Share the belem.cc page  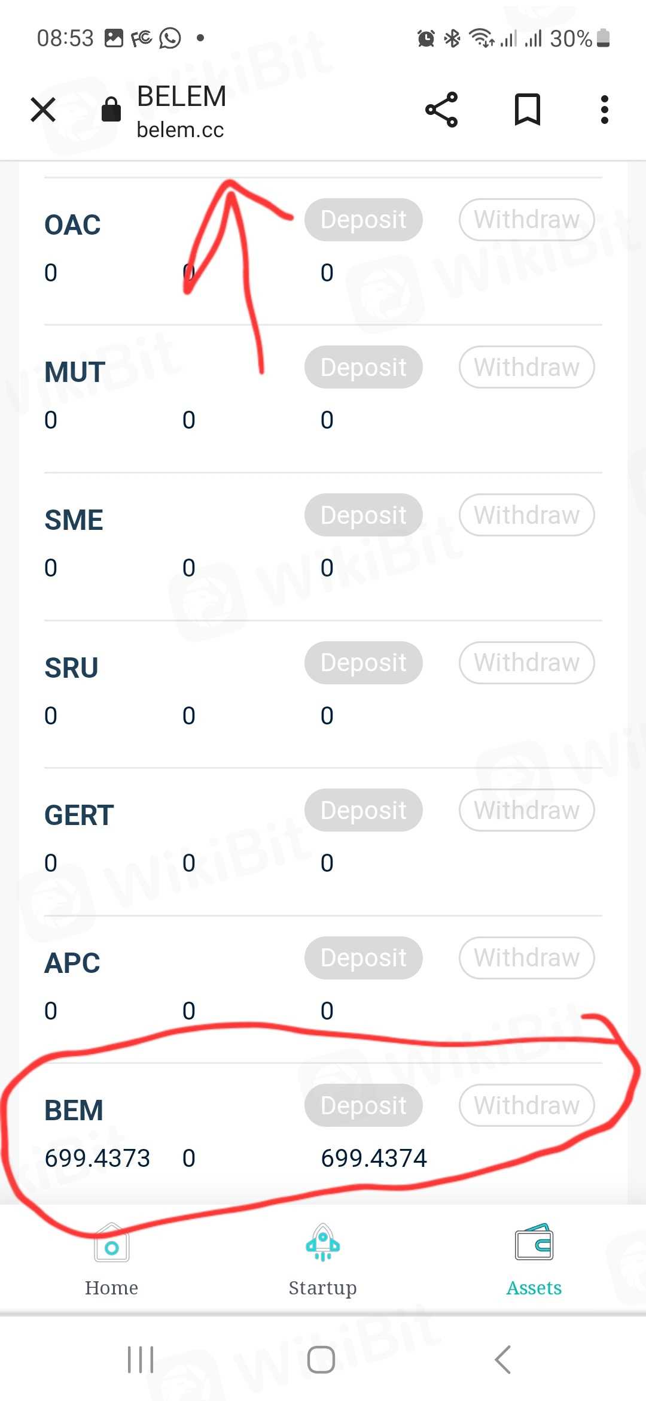click(441, 110)
